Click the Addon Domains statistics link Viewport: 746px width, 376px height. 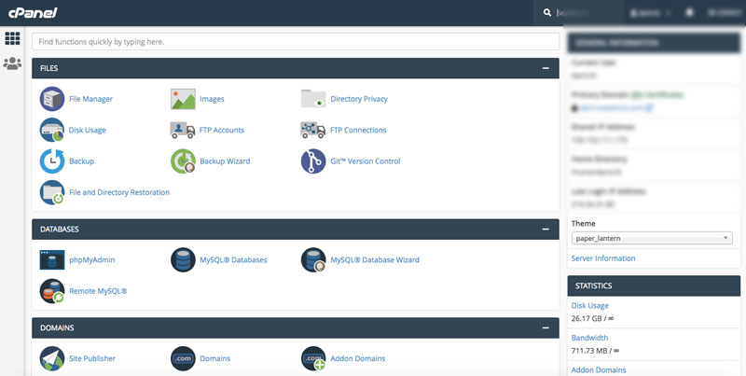[x=599, y=369]
